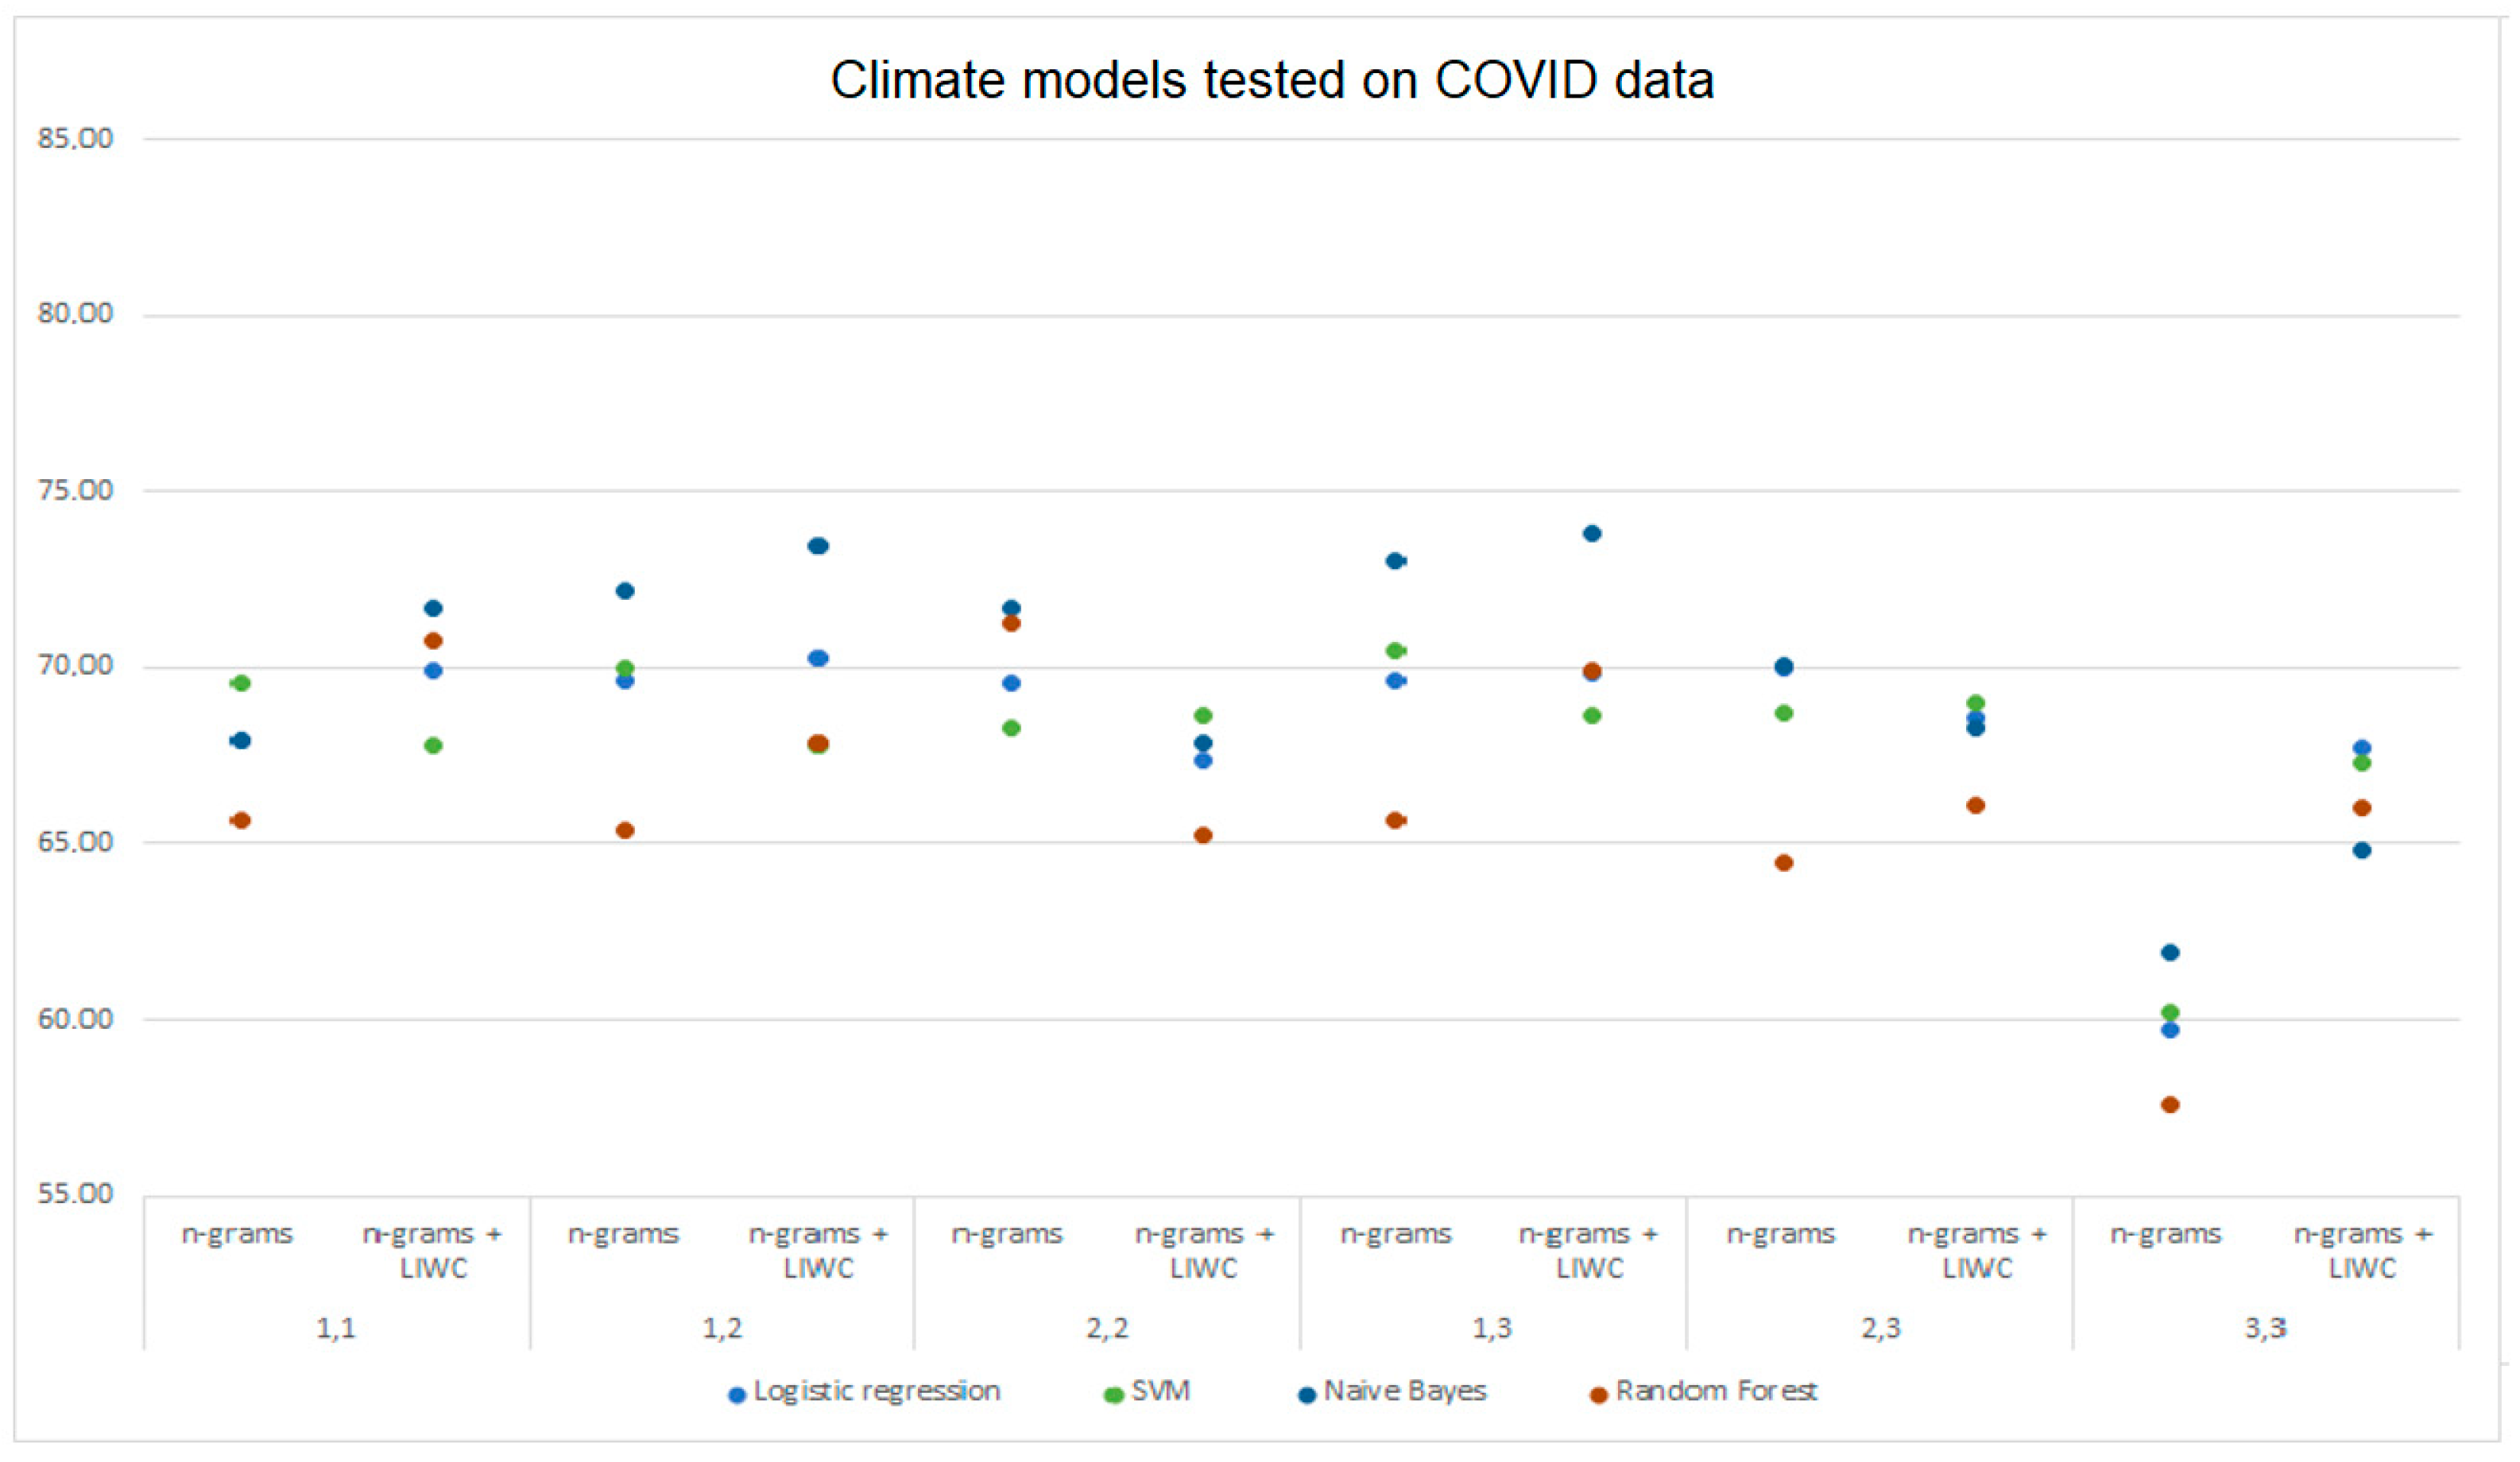This screenshot has height=1462, width=2520.
Task: Click the Logistic regression legend marker dot
Action: [x=737, y=1396]
